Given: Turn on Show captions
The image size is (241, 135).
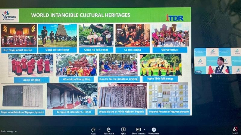Looking at the screenshot, I should tap(139, 130).
